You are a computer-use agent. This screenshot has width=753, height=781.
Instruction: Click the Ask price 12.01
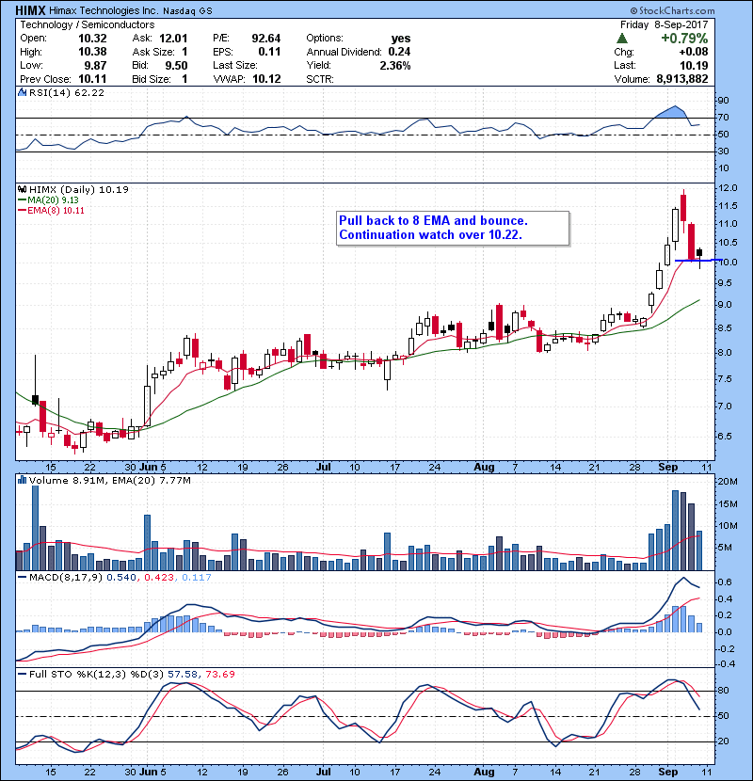coord(173,39)
